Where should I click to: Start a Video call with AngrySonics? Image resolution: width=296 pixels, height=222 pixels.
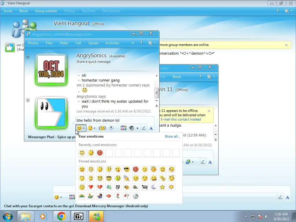pos(64,43)
